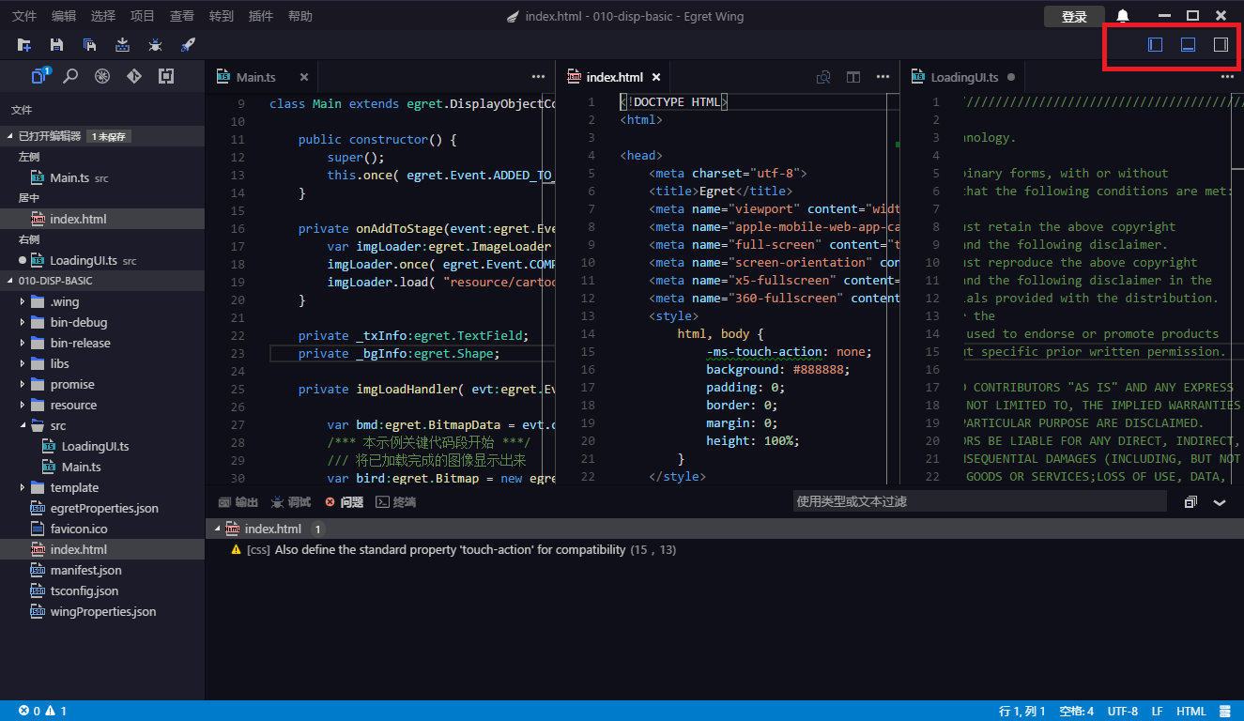This screenshot has height=721, width=1244.
Task: Open more actions menu of LoadingUI.ts editor group
Action: [1226, 78]
